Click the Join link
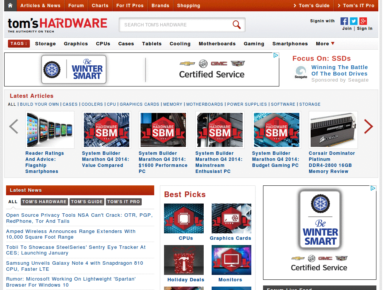Screen dimensions: 387x290 (347, 29)
